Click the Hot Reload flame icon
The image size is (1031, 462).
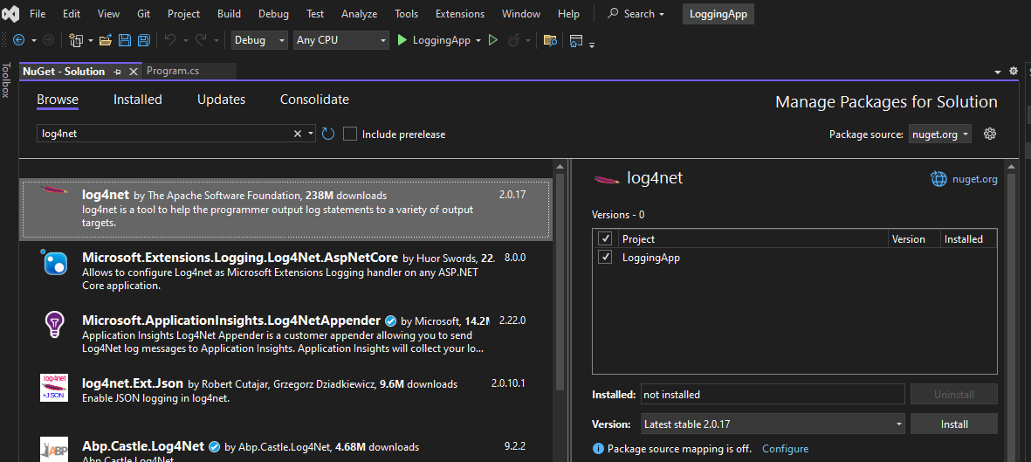point(512,40)
